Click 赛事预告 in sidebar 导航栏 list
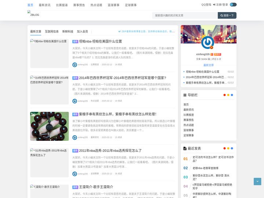This screenshot has height=198, width=264. tap(188, 120)
